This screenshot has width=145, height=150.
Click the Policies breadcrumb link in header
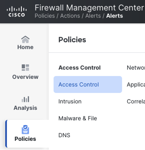coord(45,16)
